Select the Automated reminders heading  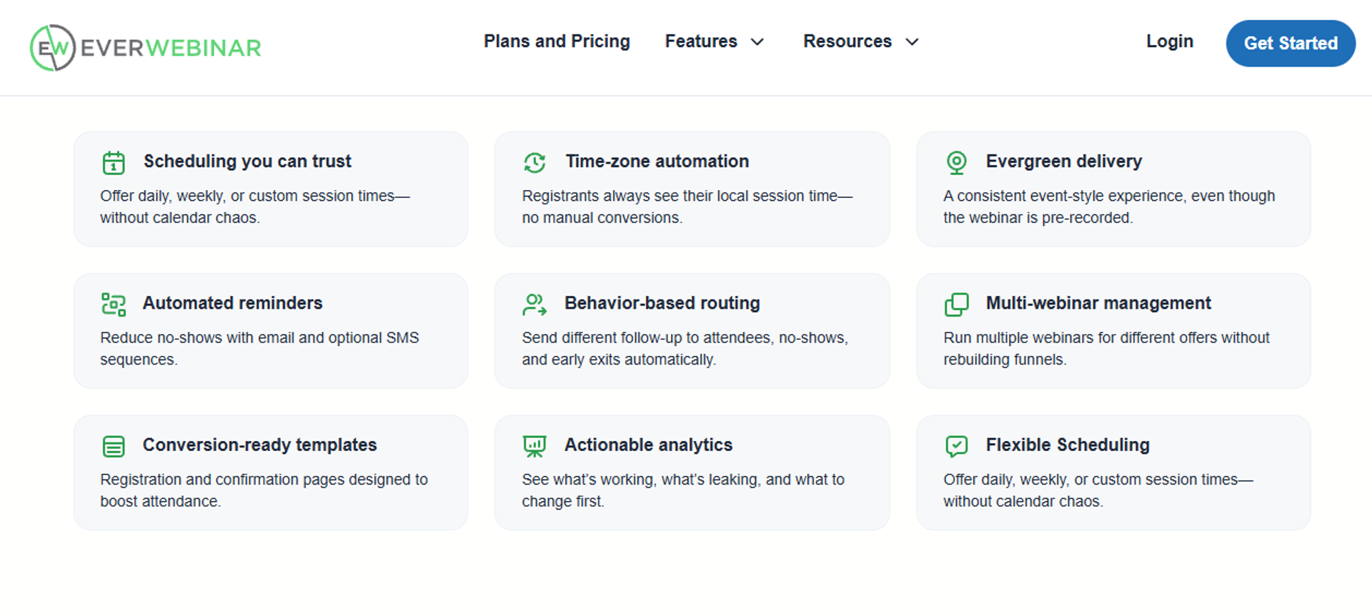(232, 303)
